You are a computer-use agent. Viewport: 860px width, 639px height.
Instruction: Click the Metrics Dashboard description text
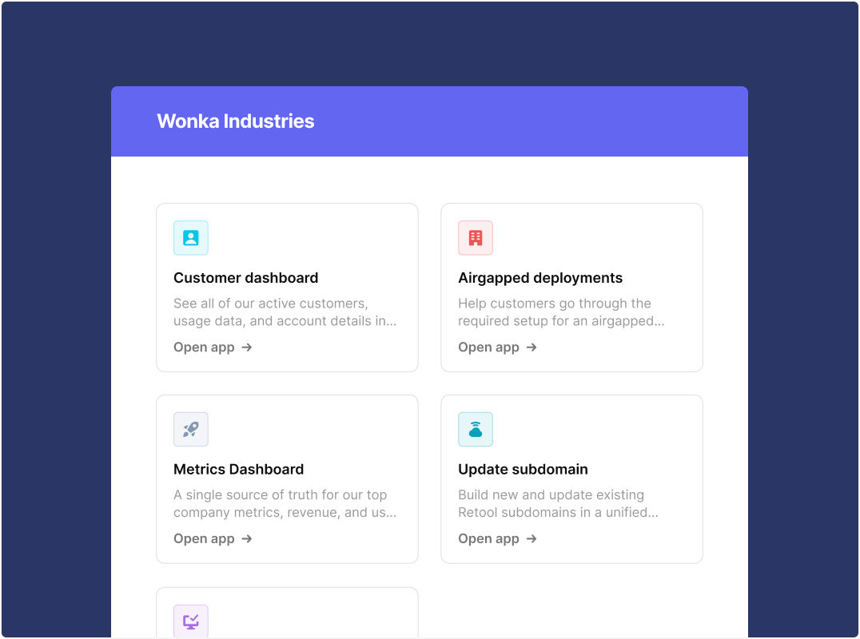point(285,504)
